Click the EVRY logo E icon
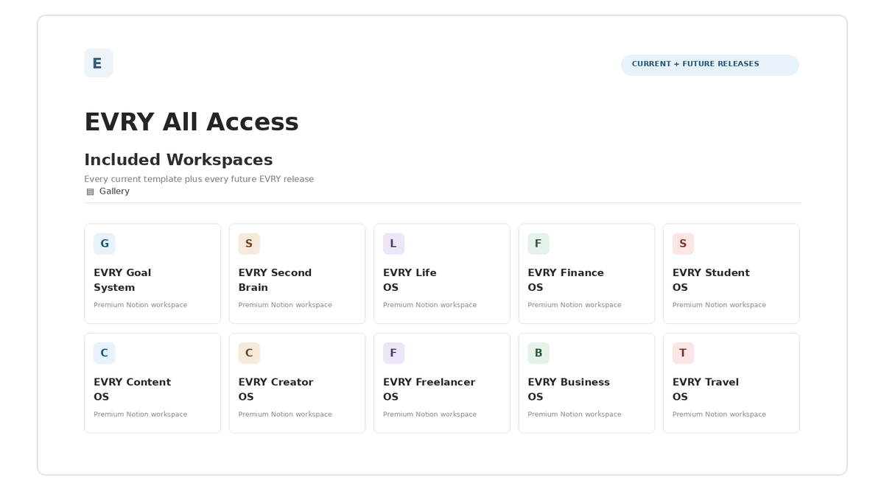The width and height of the screenshot is (884, 497). pyautogui.click(x=99, y=63)
